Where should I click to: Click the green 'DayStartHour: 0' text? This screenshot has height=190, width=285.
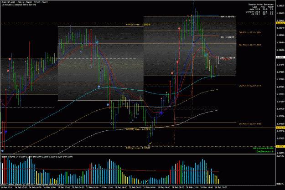tap(265, 151)
